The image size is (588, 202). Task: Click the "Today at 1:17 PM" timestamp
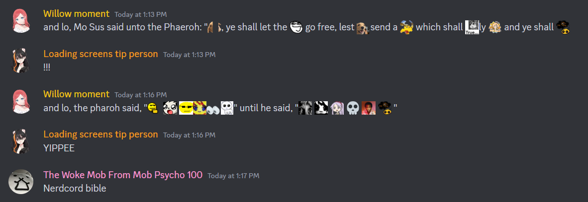point(233,175)
